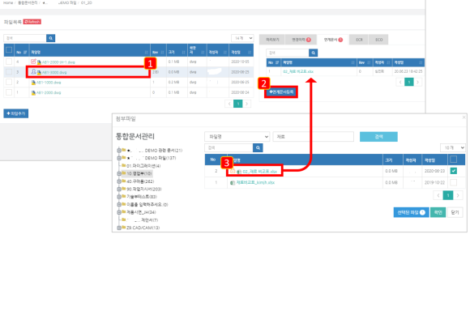Open the file list page-size dropdown
470x311 pixels.
pyautogui.click(x=242, y=38)
